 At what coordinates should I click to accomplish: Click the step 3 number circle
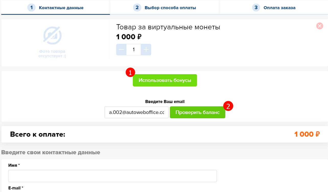coord(256,8)
